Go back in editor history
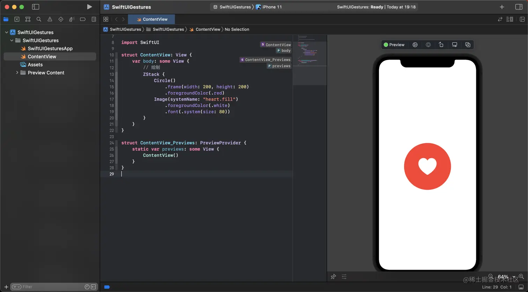 click(x=116, y=19)
